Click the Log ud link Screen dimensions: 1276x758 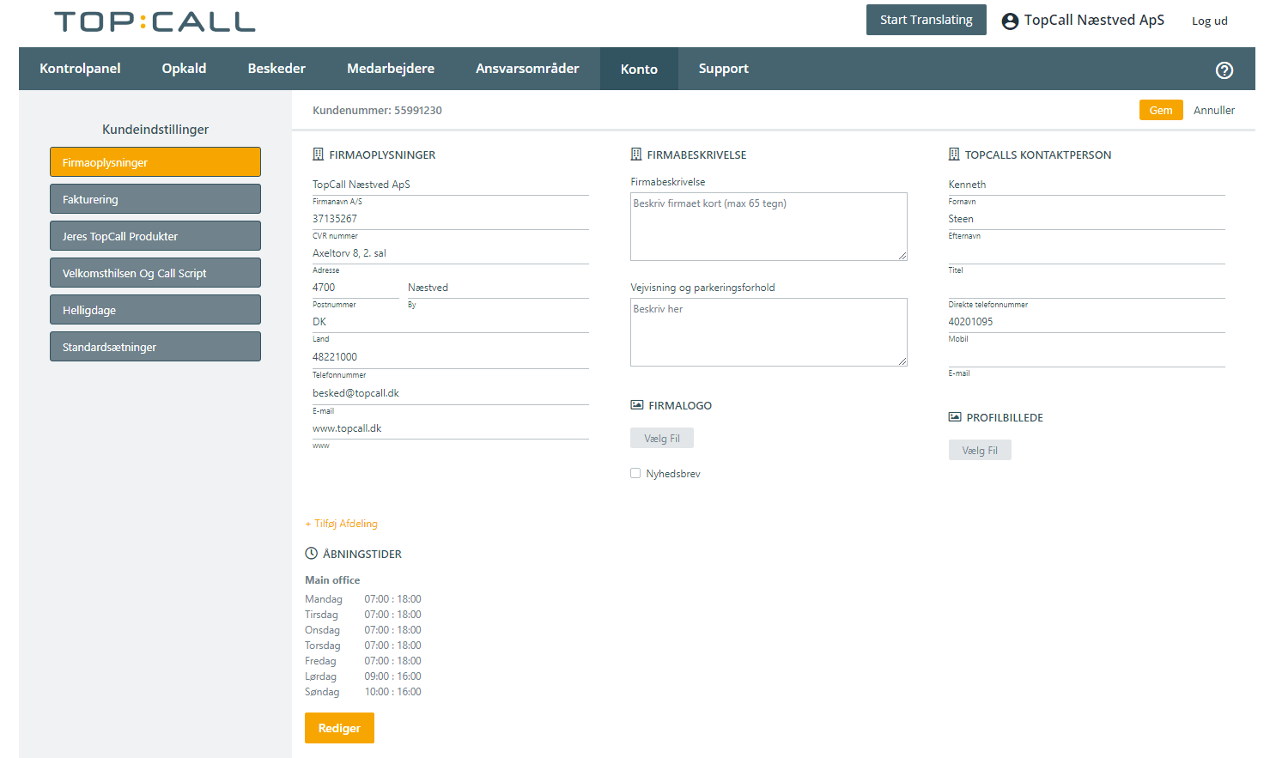1209,21
